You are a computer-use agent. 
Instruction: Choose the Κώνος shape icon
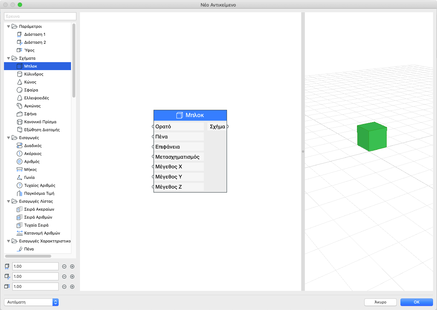20,82
